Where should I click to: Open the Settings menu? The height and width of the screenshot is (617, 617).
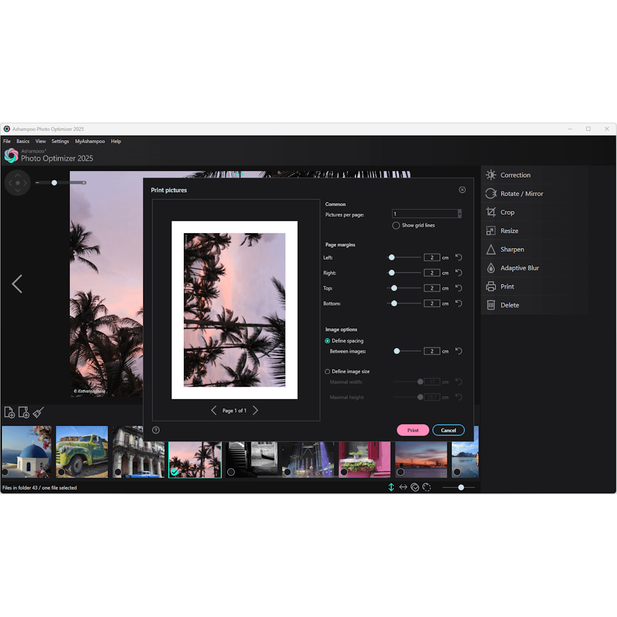coord(60,141)
